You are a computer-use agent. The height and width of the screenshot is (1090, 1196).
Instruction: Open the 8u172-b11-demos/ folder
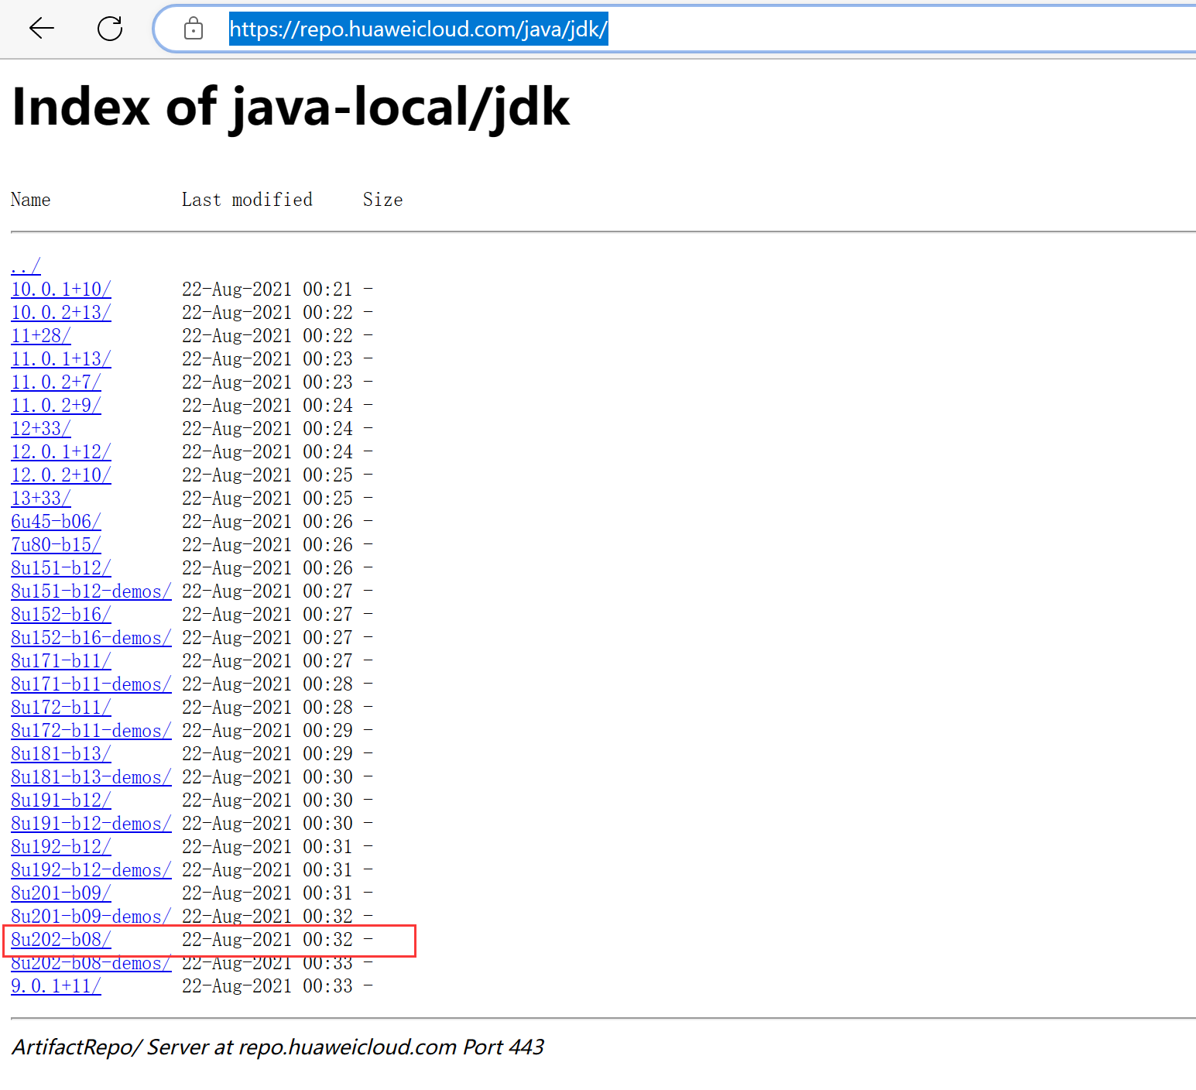click(x=91, y=730)
